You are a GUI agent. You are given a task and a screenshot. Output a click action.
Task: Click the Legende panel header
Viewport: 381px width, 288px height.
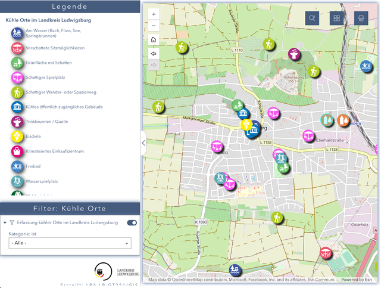70,7
